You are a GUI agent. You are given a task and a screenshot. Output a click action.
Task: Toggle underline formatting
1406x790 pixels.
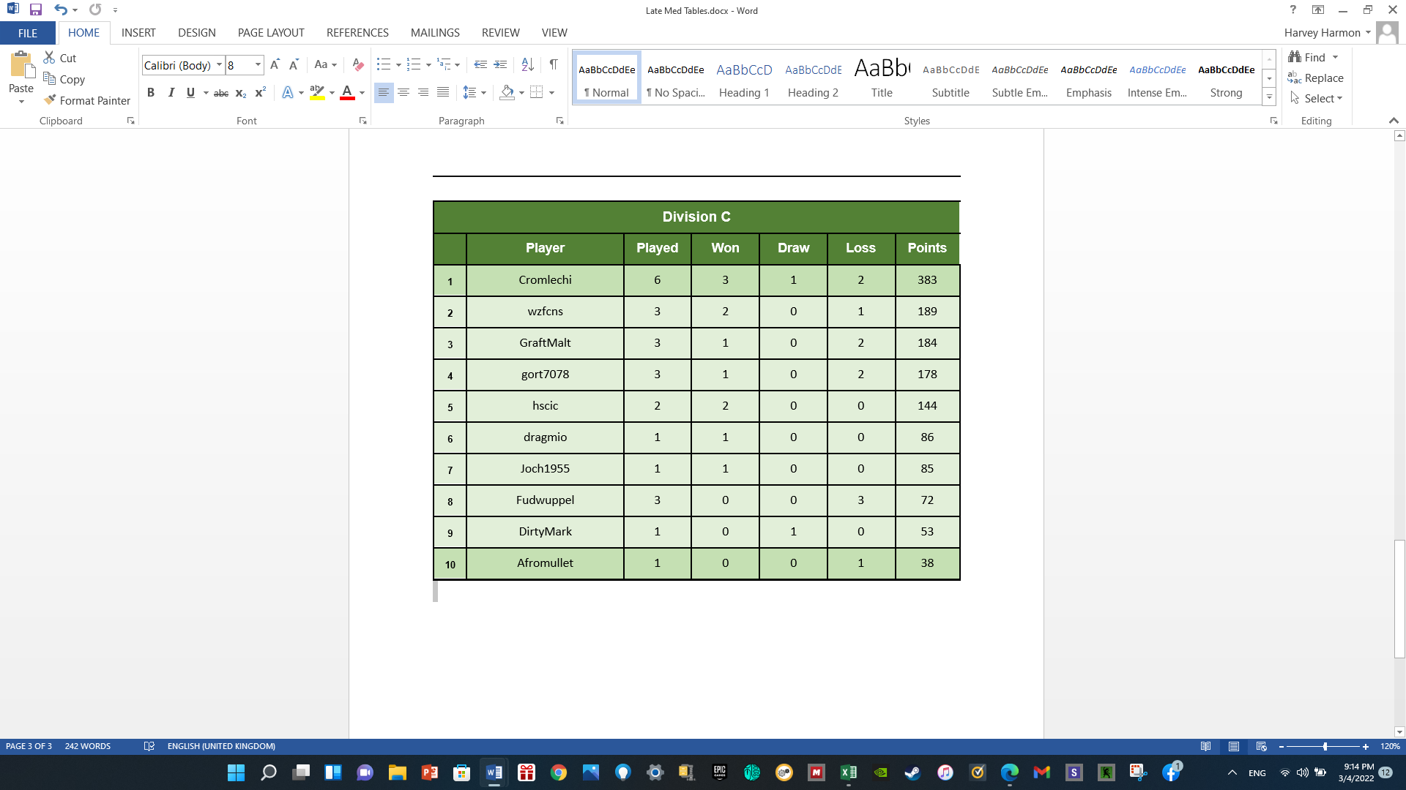[x=190, y=93]
